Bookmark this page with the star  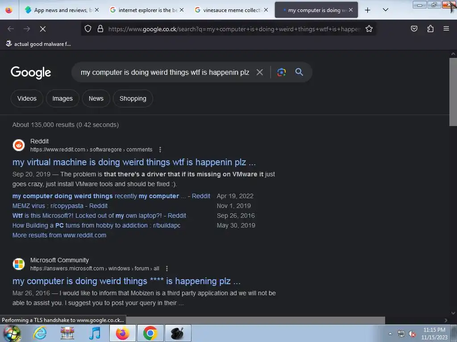coord(369,28)
